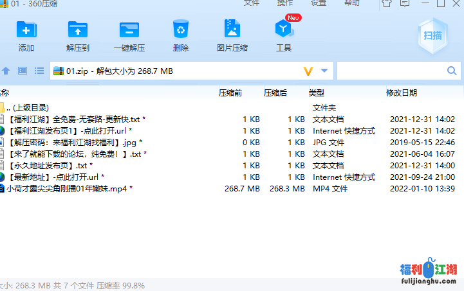Screen dimensions: 464x291
Task: Open the 文件 (File) menu
Action: pyautogui.click(x=252, y=3)
